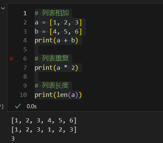Remove the red breakpoint on line 6

11,59
